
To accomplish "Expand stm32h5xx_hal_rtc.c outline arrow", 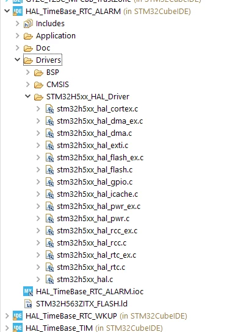I will click(38, 267).
